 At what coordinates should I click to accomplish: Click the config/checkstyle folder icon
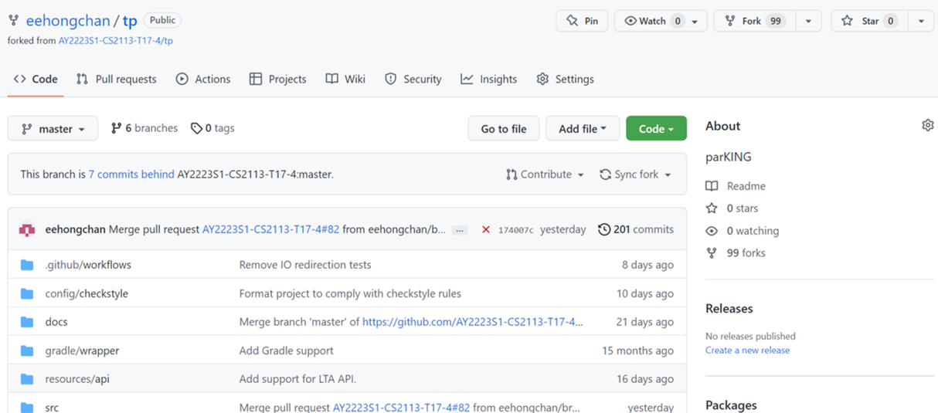(27, 293)
